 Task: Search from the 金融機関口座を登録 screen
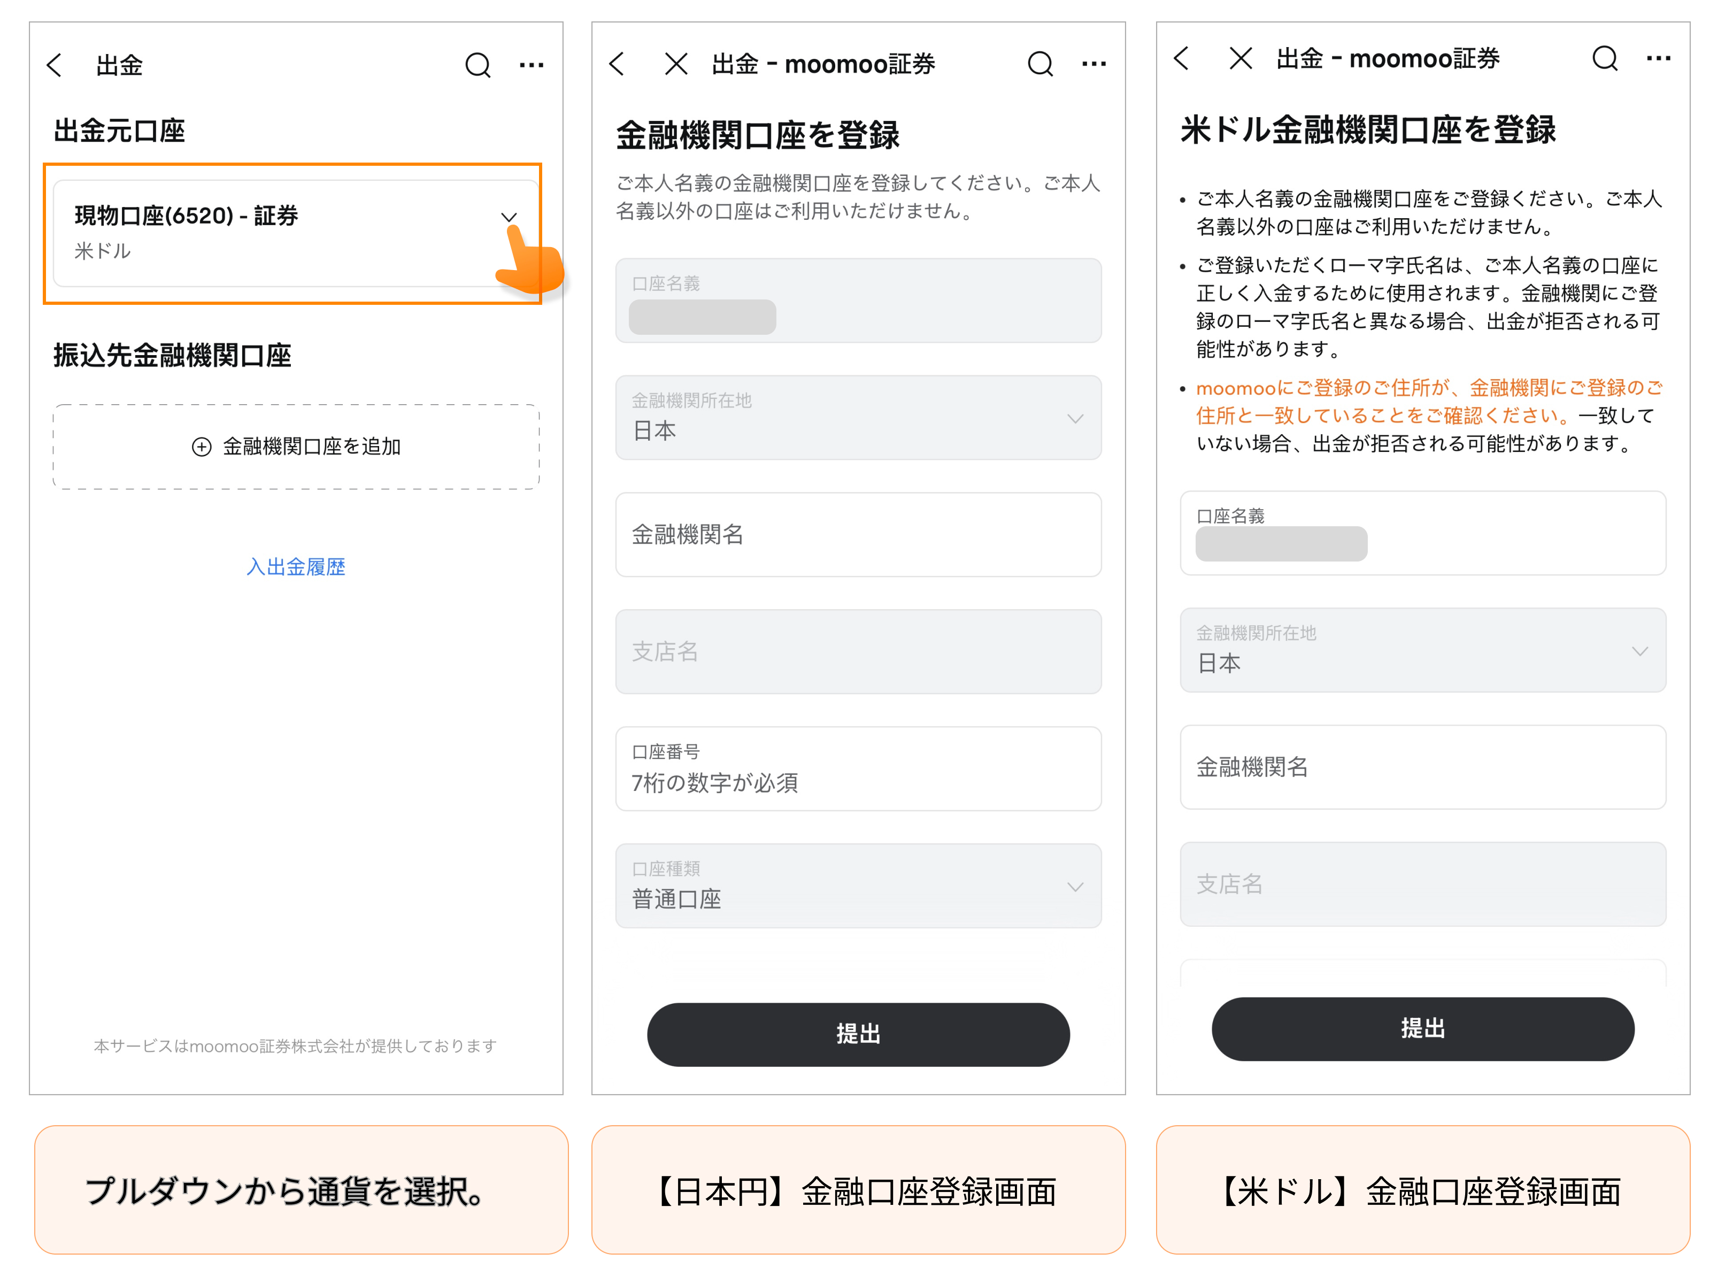click(1040, 64)
